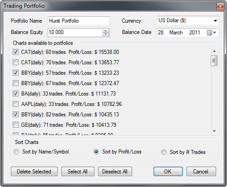
Task: Uncheck CAT(daily) 60 trades checkbox
Action: click(x=15, y=52)
